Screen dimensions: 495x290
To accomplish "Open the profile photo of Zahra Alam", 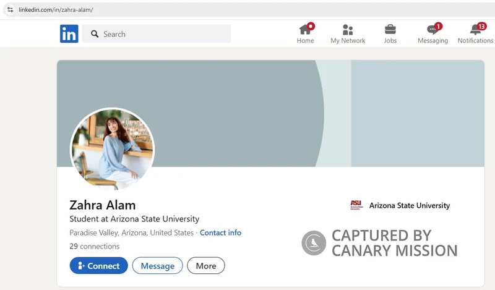I will (112, 149).
